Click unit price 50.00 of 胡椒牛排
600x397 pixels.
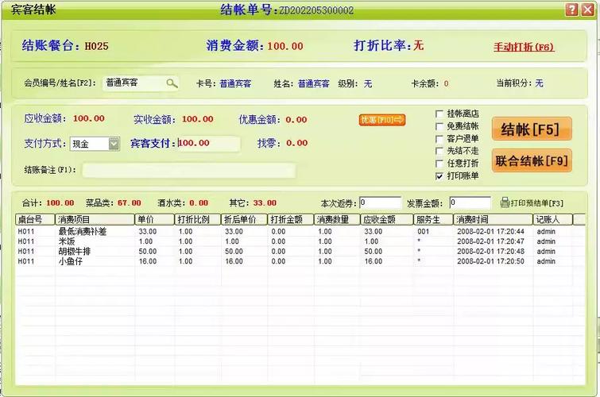(x=148, y=251)
